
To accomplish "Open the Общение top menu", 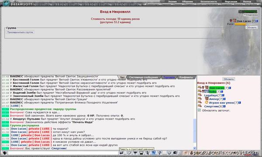I will tap(187, 1).
